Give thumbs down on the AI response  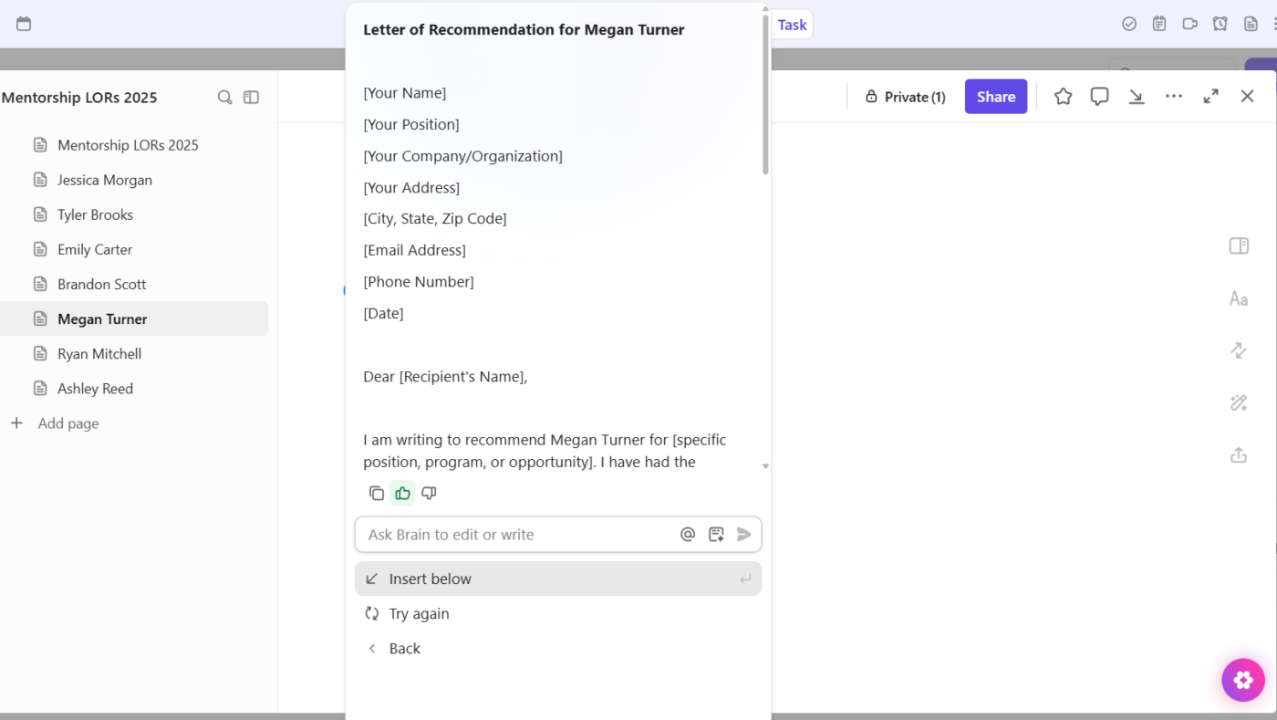[429, 493]
